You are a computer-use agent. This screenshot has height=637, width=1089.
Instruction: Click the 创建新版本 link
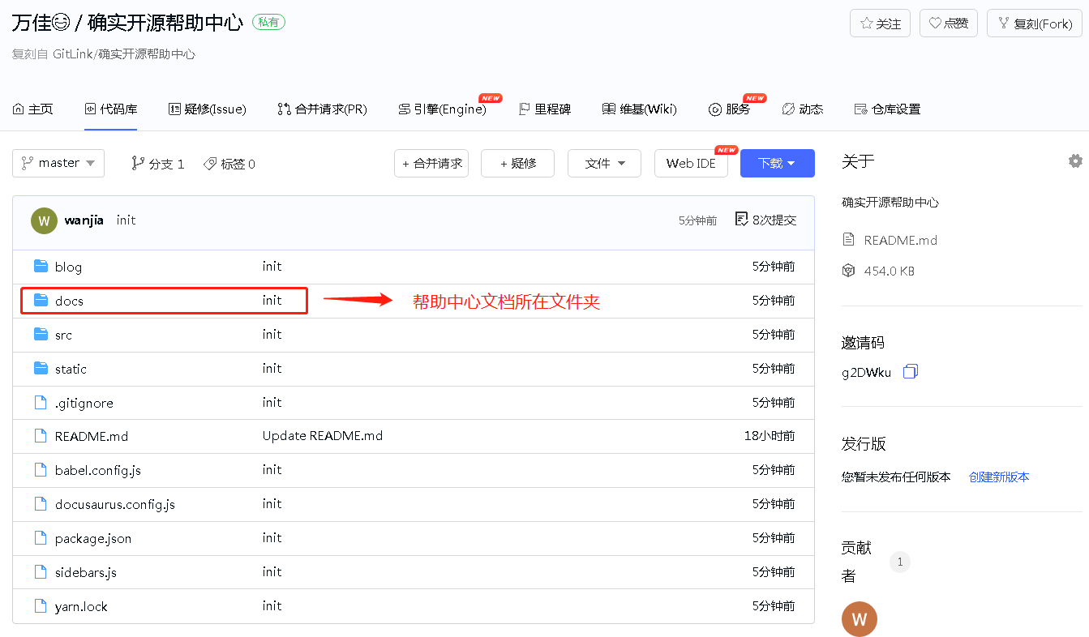999,477
